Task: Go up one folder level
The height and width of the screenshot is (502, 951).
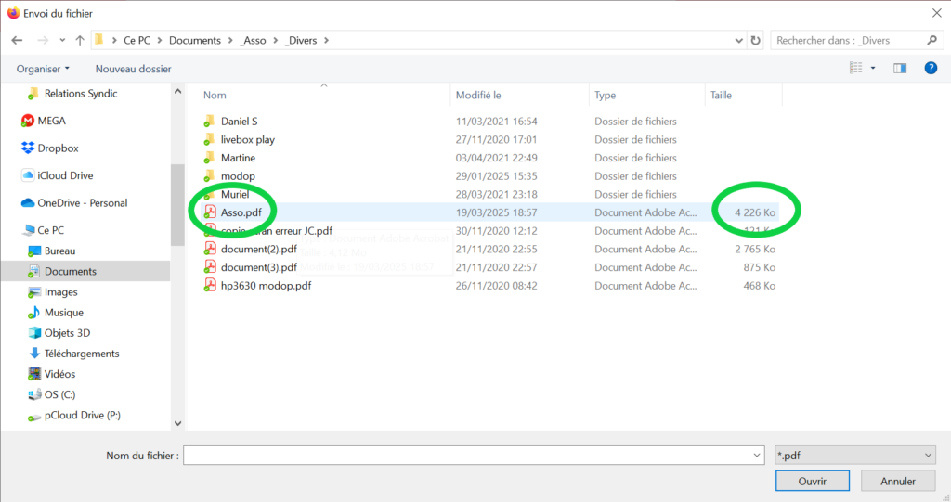Action: pos(80,41)
